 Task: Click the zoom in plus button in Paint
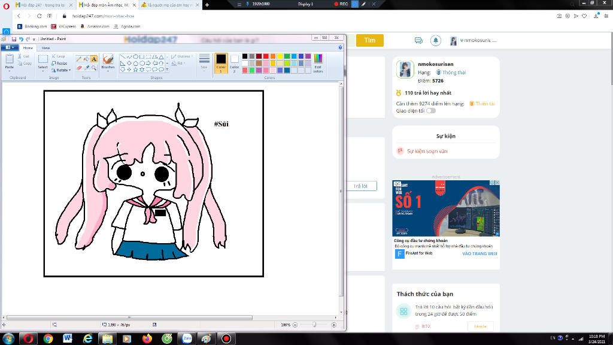click(x=334, y=325)
